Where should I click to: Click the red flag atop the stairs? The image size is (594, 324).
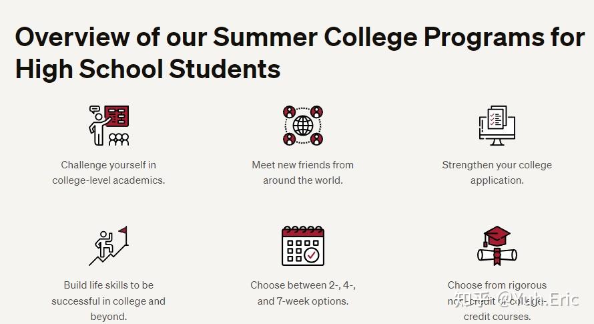pyautogui.click(x=123, y=231)
